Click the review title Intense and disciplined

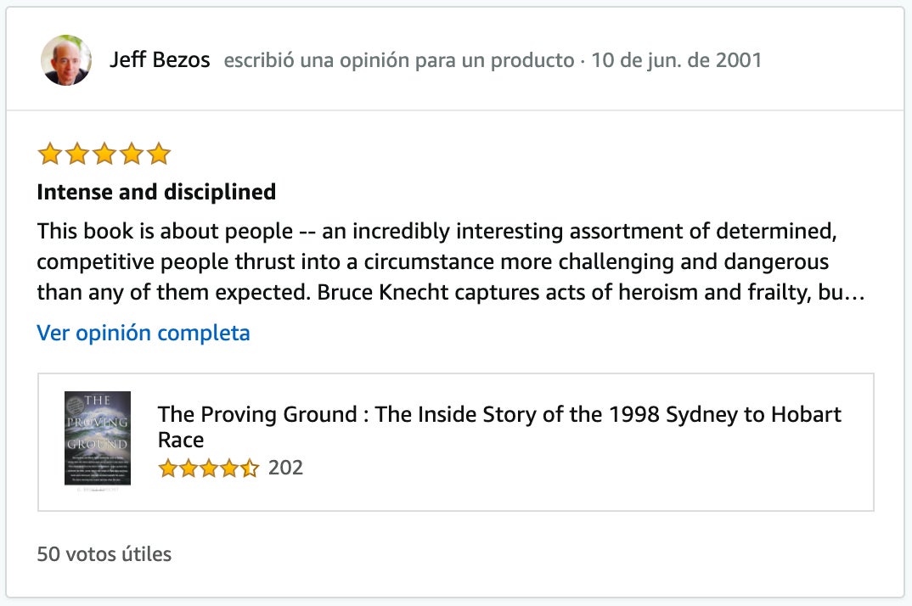pyautogui.click(x=155, y=192)
